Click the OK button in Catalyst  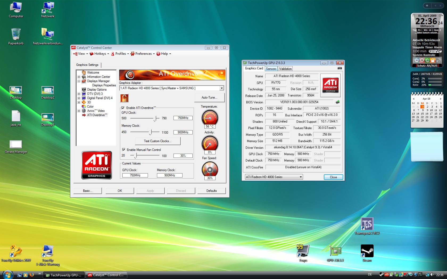pyautogui.click(x=120, y=191)
